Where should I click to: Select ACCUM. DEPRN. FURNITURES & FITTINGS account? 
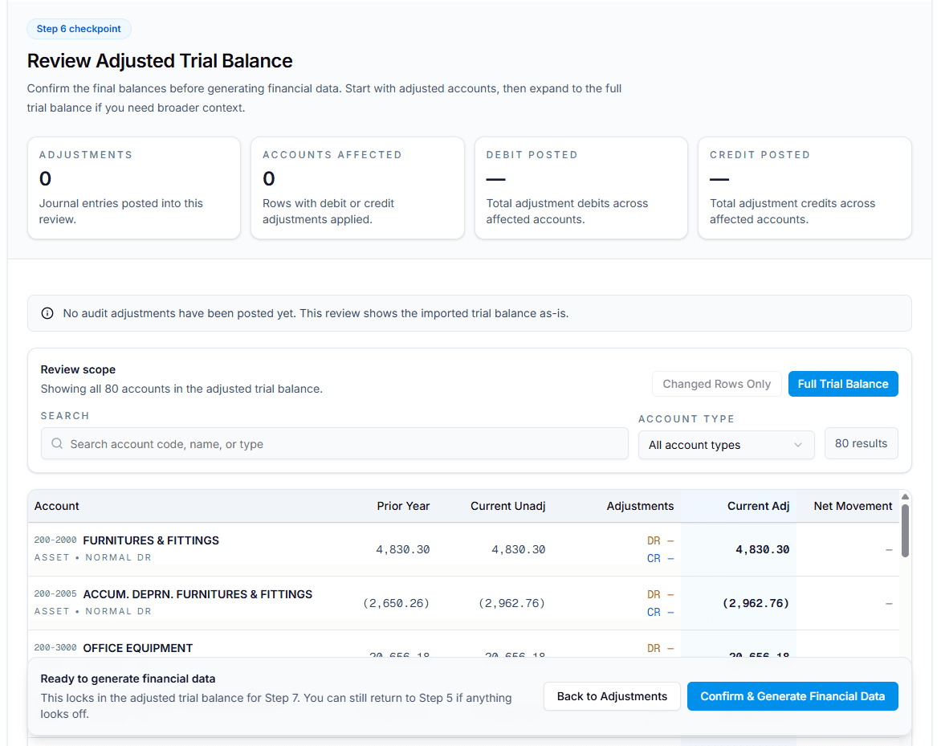pyautogui.click(x=463, y=603)
